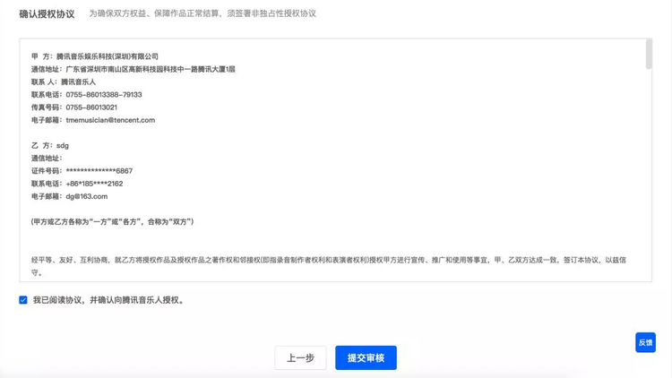This screenshot has height=378, width=672.
Task: Click the agreement text box scrollbar thumb
Action: coord(649,54)
